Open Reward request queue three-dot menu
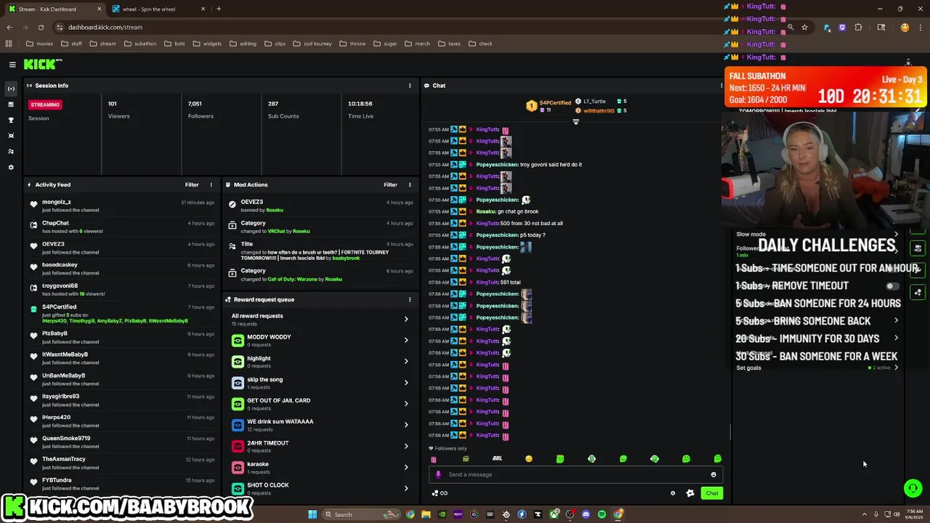 coord(410,299)
